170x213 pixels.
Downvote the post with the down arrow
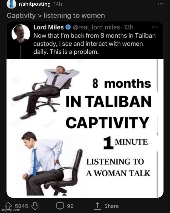coord(35,206)
